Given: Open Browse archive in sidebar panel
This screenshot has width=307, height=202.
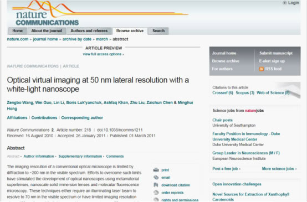Looking at the screenshot, I should [226, 61].
